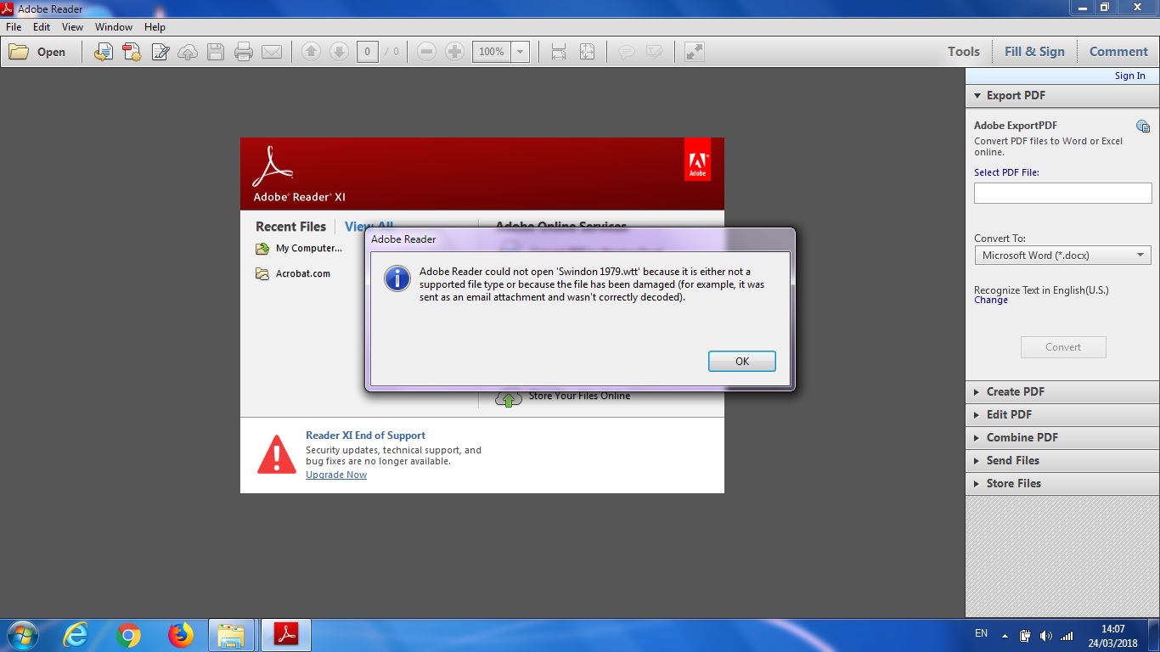The width and height of the screenshot is (1160, 652).
Task: Open the Edit menu
Action: click(x=42, y=27)
